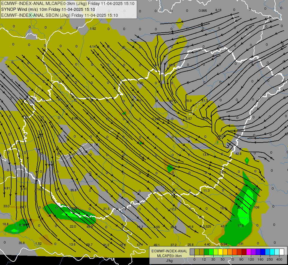
Task: Select the magenta legend swatch
Action: tap(249, 252)
